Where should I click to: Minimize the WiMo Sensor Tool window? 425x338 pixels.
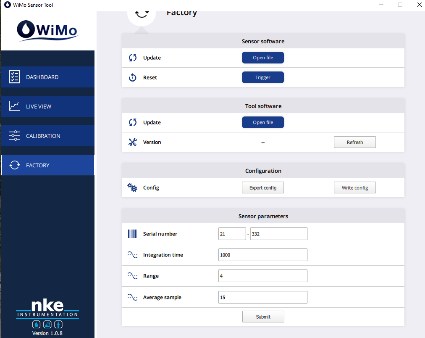tap(381, 5)
